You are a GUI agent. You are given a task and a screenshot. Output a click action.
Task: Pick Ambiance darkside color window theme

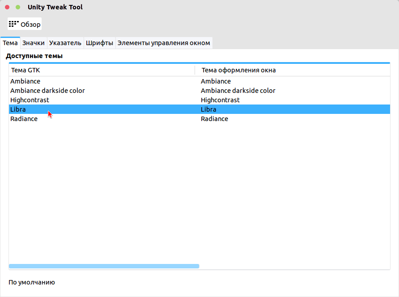click(x=238, y=91)
